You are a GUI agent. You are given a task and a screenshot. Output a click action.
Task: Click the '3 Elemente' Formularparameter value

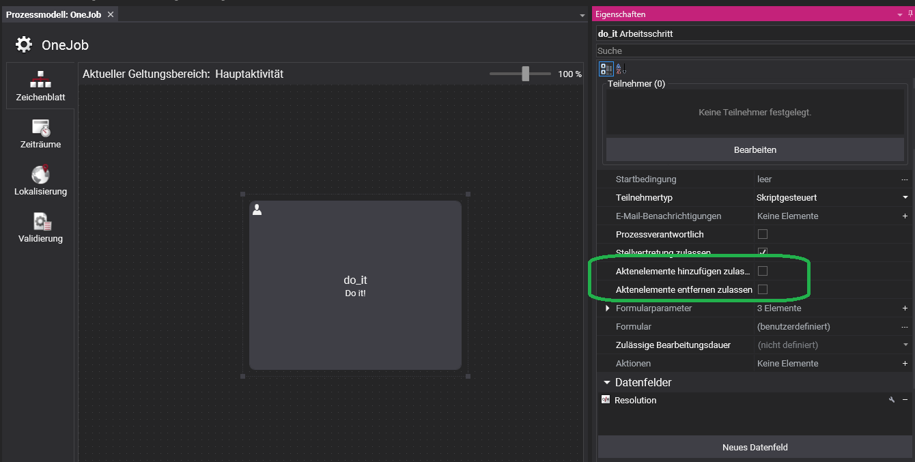778,308
